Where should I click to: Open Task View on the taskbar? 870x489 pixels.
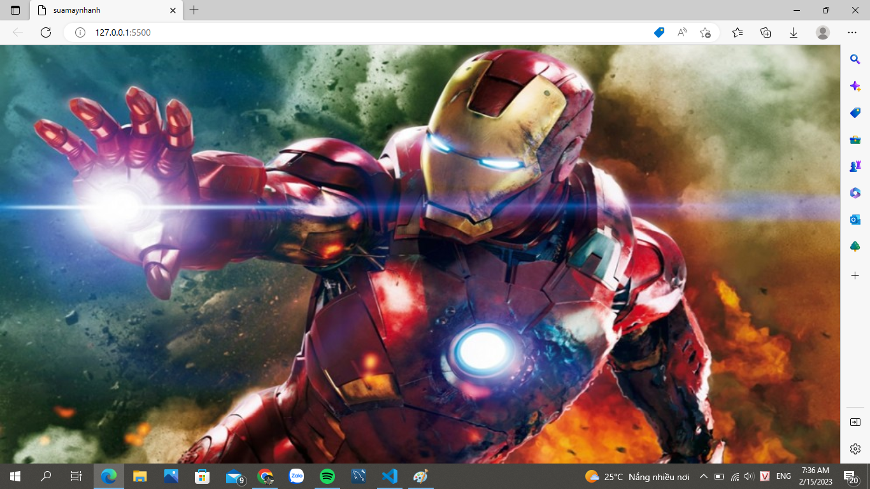[x=76, y=476]
